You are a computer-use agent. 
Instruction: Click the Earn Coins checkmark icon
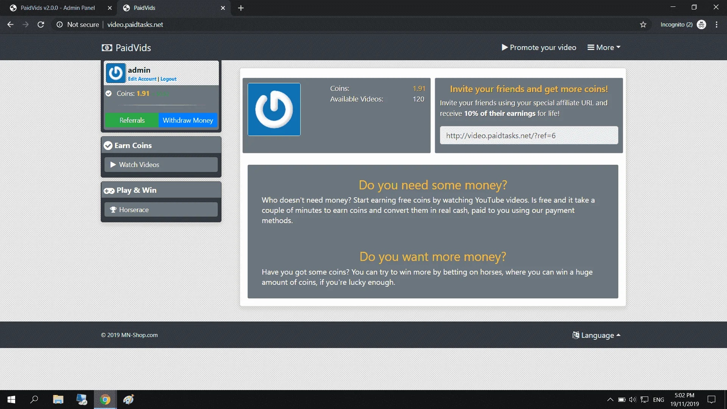coord(108,145)
